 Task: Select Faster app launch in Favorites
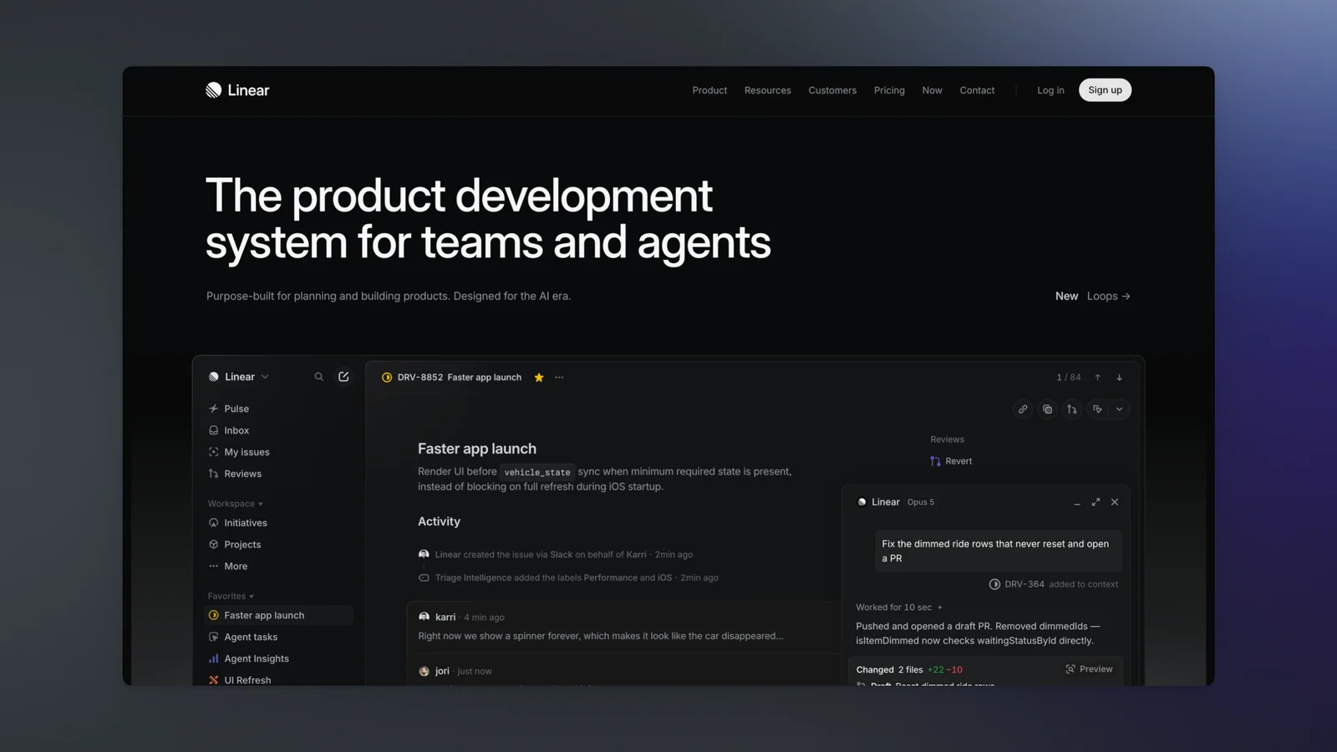(279, 615)
